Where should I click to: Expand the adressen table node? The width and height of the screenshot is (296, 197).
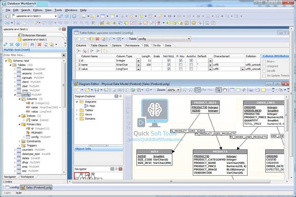coord(15,69)
